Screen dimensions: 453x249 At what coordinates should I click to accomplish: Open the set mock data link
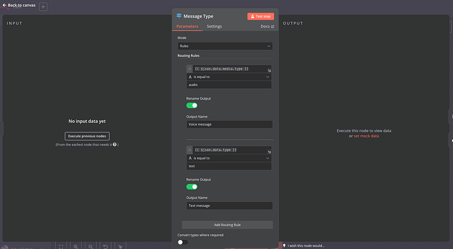[366, 136]
